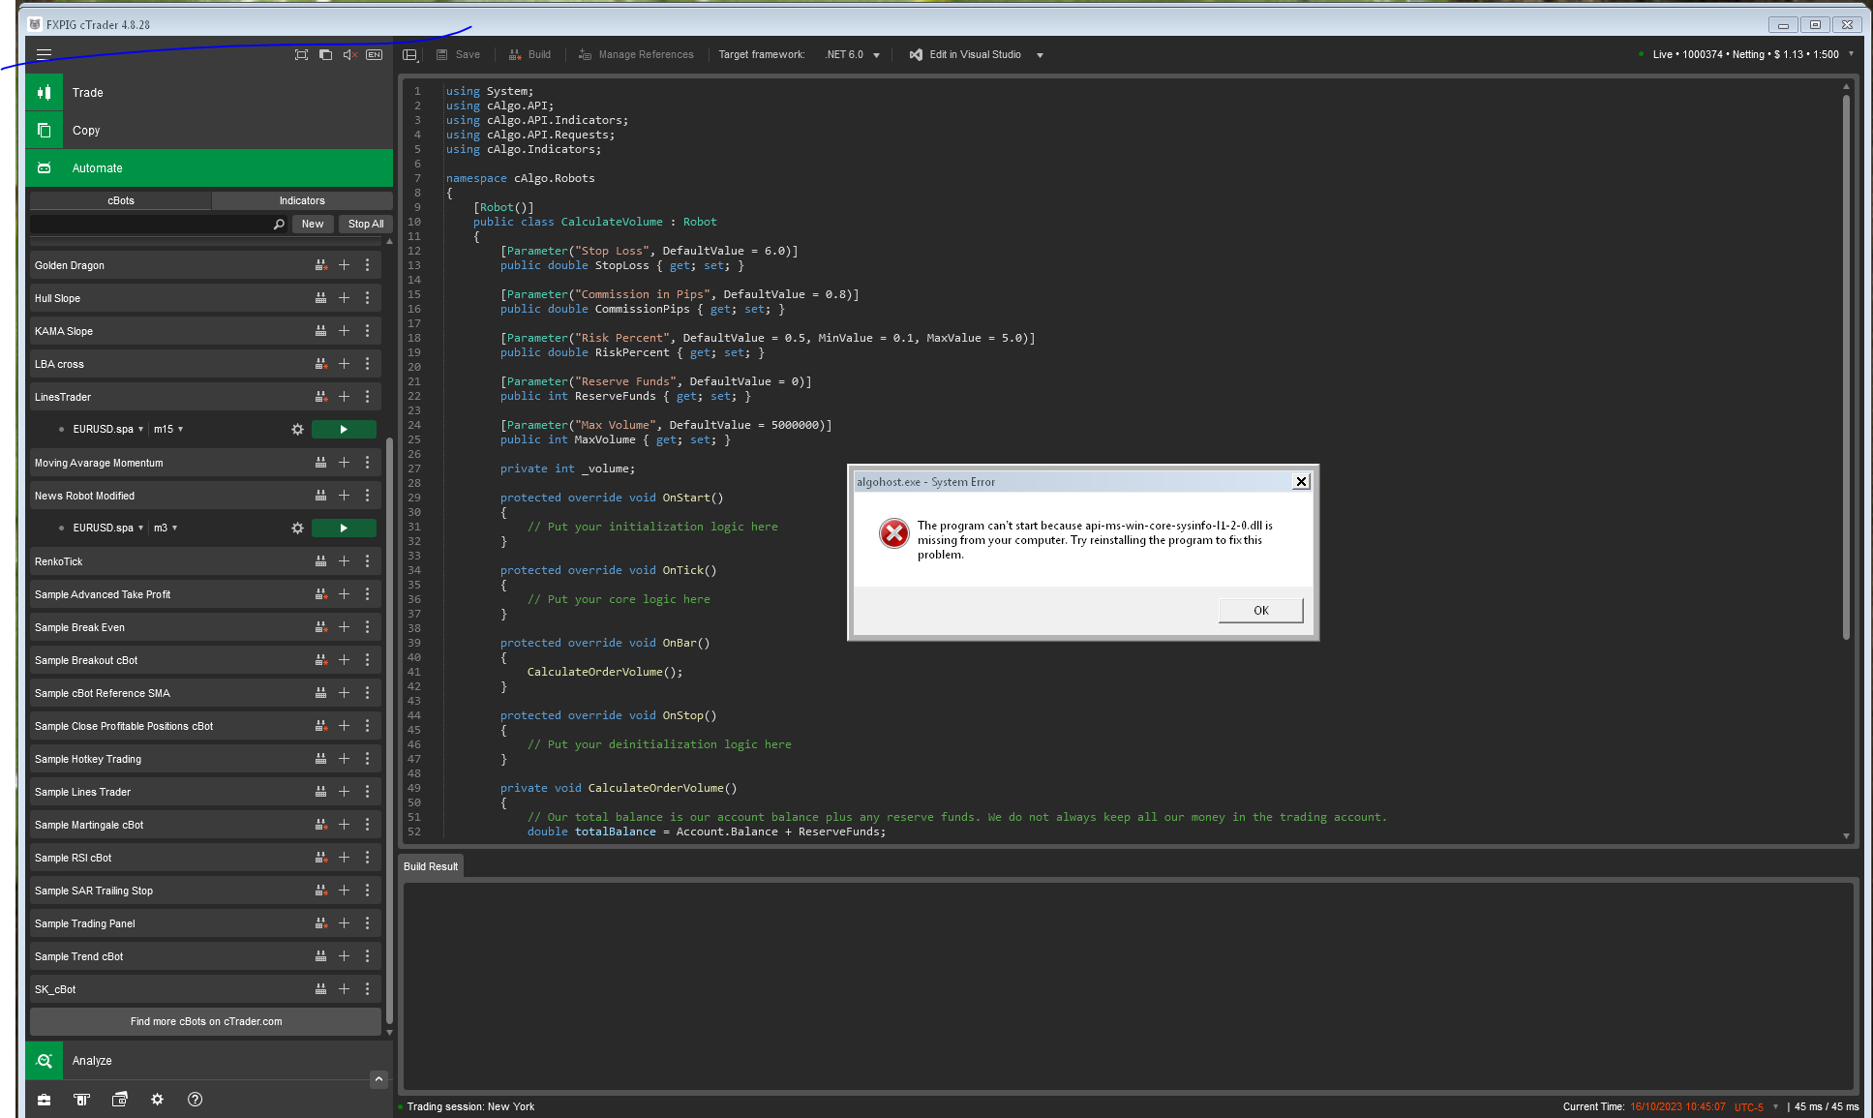The width and height of the screenshot is (1873, 1118).
Task: Open the more options for LBA cross
Action: [367, 364]
